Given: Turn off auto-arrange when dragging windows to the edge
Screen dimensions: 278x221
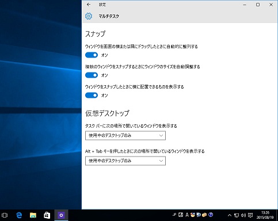Looking at the screenshot, I should pyautogui.click(x=92, y=55).
